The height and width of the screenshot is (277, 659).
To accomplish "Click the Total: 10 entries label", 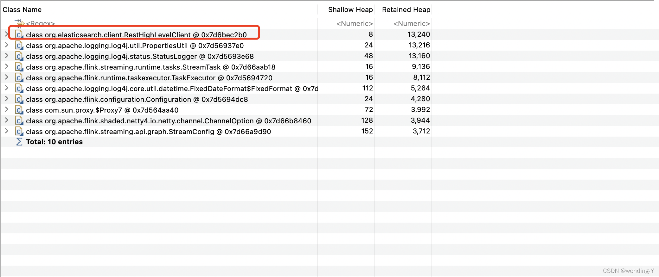I will 54,142.
